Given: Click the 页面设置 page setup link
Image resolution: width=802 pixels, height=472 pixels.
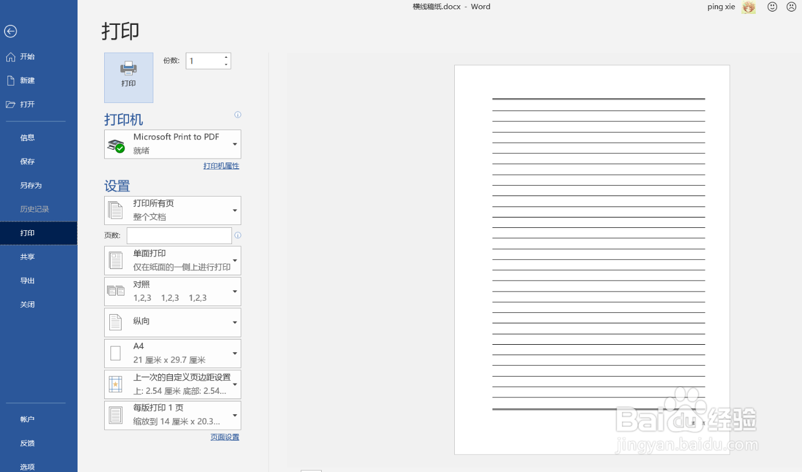Looking at the screenshot, I should pyautogui.click(x=225, y=437).
